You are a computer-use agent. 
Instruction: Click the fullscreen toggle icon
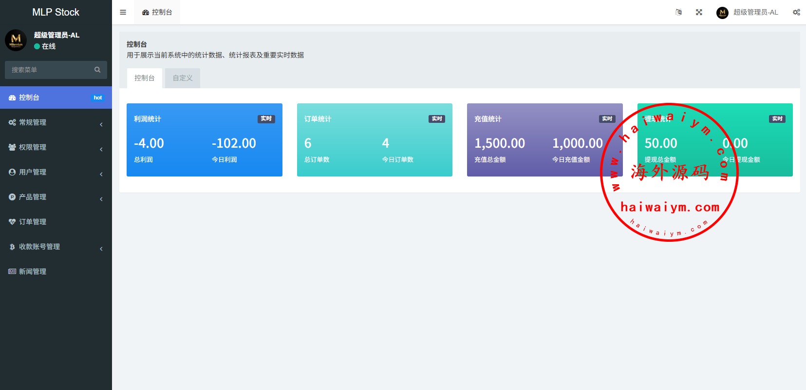coord(699,12)
